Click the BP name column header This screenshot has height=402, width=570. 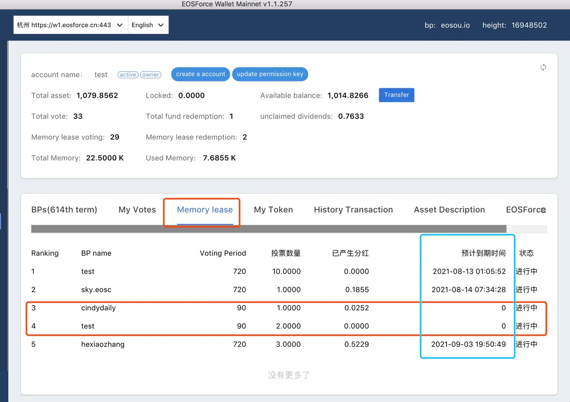[x=96, y=253]
